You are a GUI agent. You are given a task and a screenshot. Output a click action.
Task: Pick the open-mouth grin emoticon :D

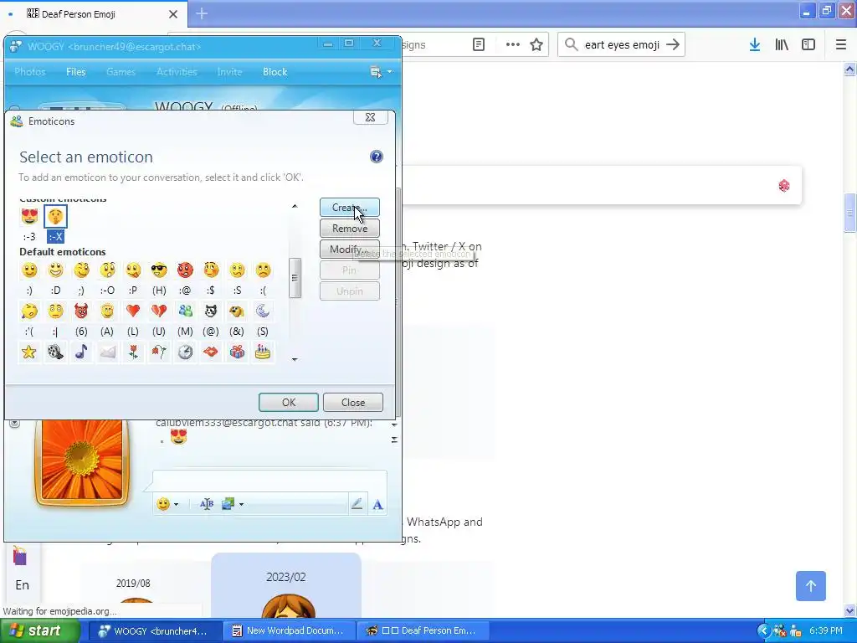point(55,270)
